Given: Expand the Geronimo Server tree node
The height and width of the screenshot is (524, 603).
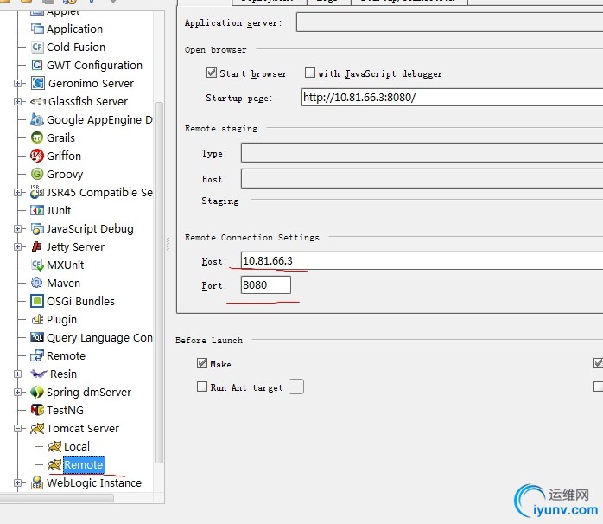Looking at the screenshot, I should pos(17,83).
